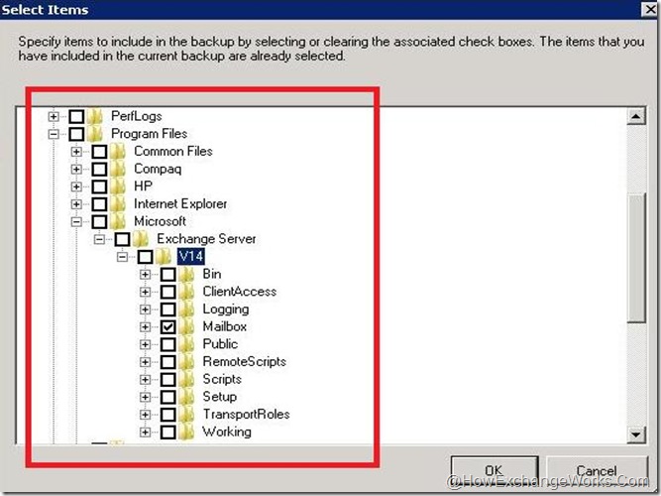This screenshot has height=496, width=661.
Task: Select the ClientAccess label
Action: click(240, 292)
